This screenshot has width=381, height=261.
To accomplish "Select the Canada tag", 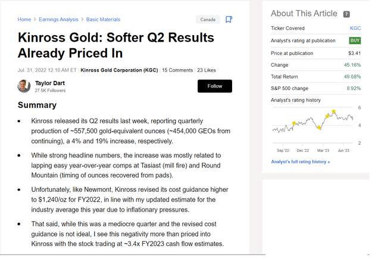I will 208,19.
